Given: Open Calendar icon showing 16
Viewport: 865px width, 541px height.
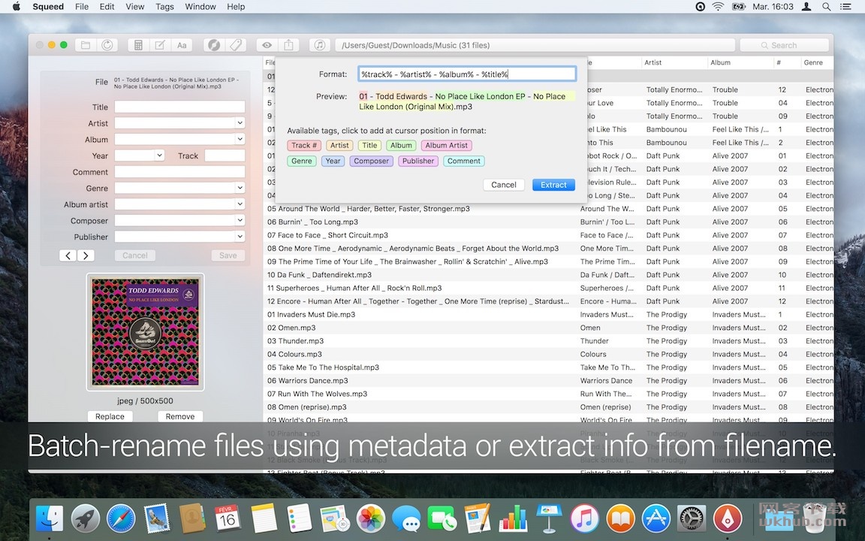Looking at the screenshot, I should tap(228, 519).
